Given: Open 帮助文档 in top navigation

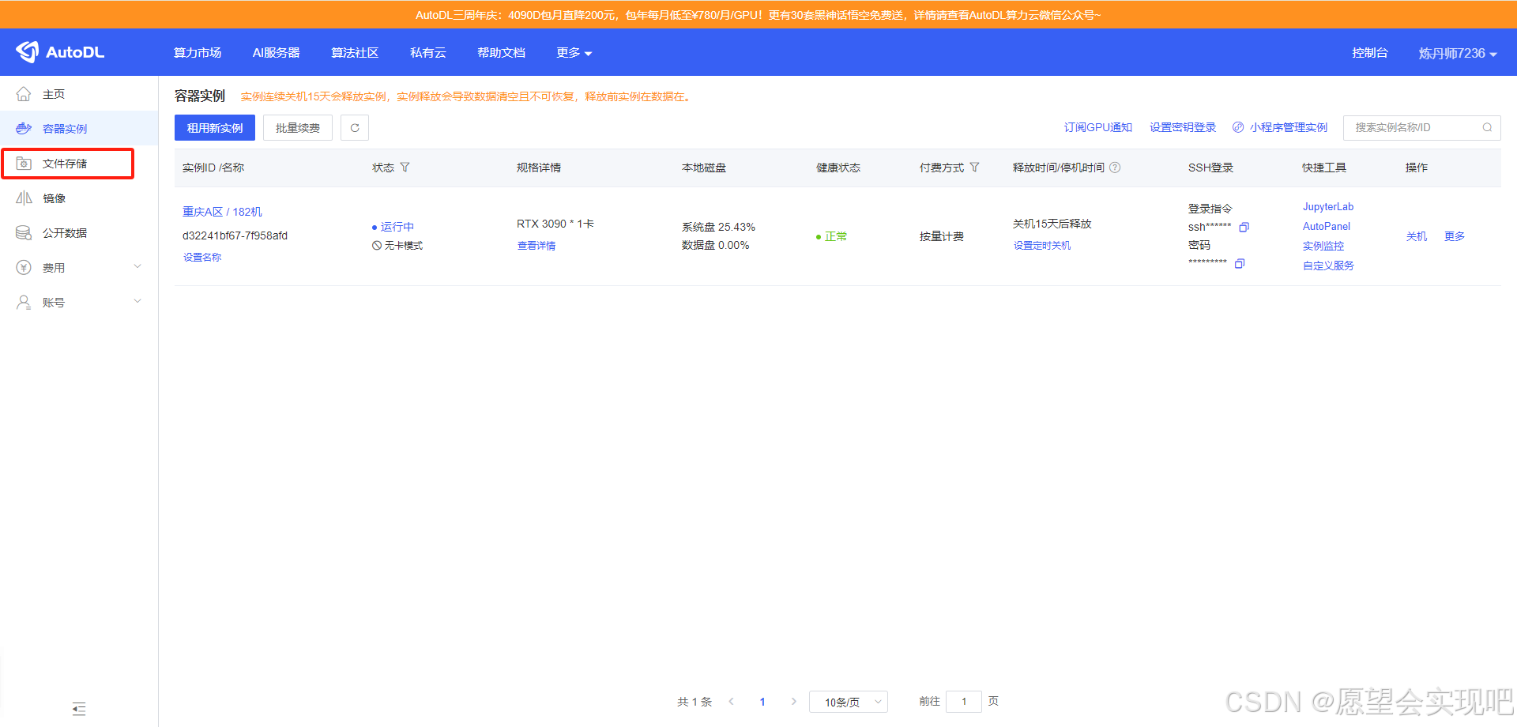Looking at the screenshot, I should [x=501, y=53].
